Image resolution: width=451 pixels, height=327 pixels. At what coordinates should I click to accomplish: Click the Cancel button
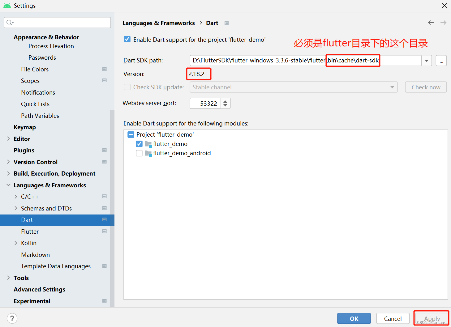[x=393, y=318]
